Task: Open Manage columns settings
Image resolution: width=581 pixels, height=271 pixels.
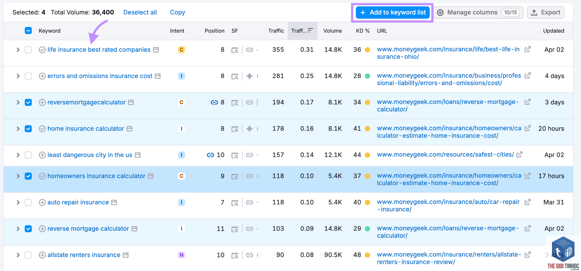Action: coord(479,12)
